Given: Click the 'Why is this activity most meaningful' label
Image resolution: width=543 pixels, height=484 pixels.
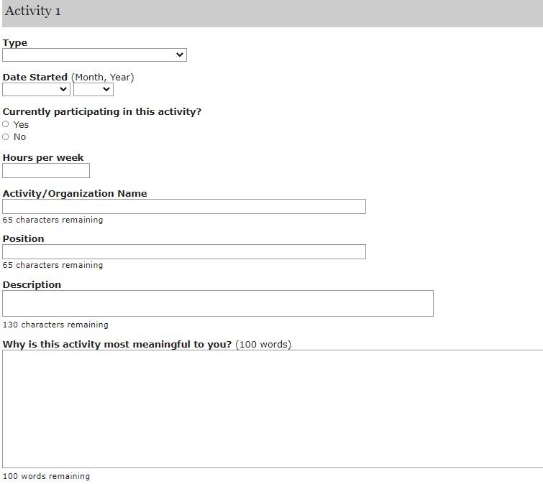Looking at the screenshot, I should click(117, 345).
